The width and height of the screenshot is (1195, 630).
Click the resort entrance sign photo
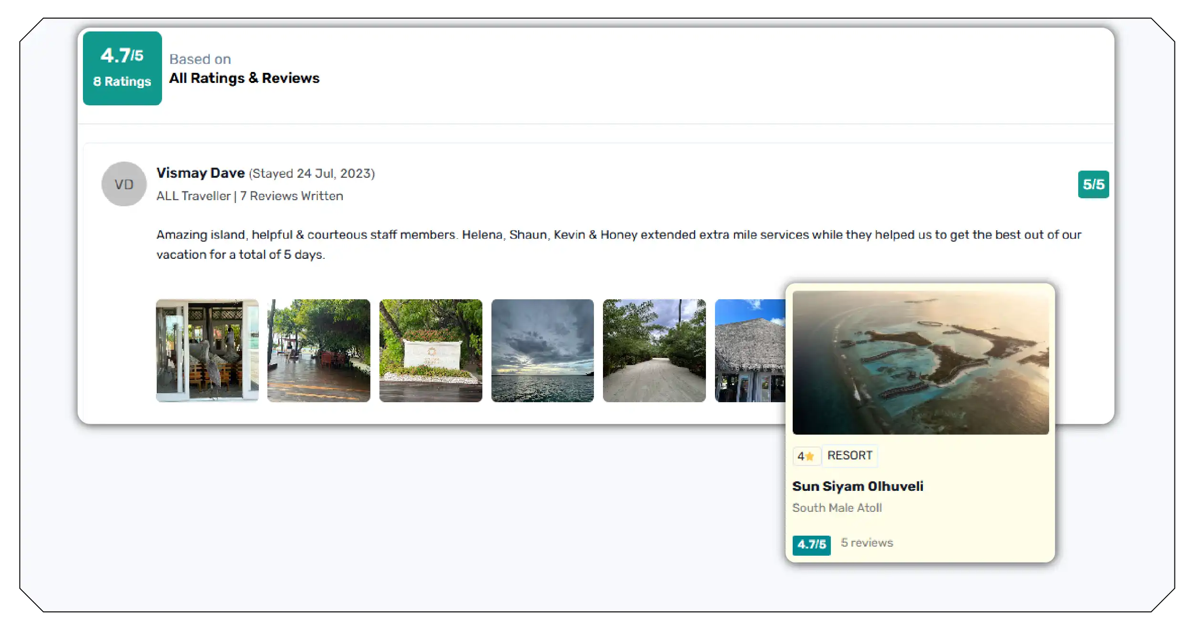pos(430,350)
